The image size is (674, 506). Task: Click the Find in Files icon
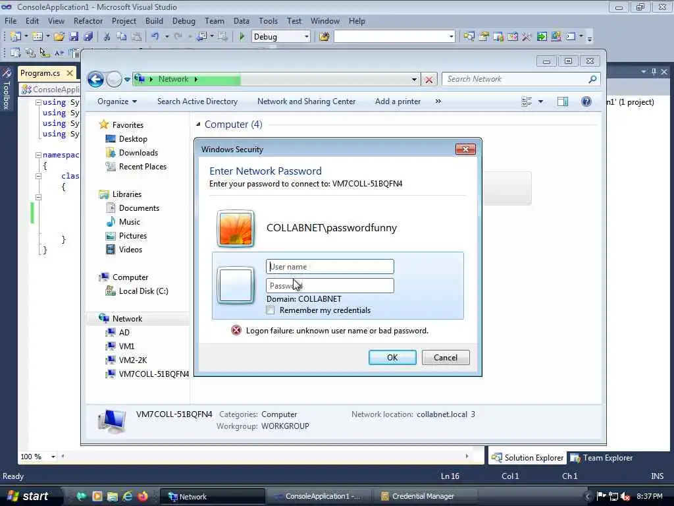point(324,37)
